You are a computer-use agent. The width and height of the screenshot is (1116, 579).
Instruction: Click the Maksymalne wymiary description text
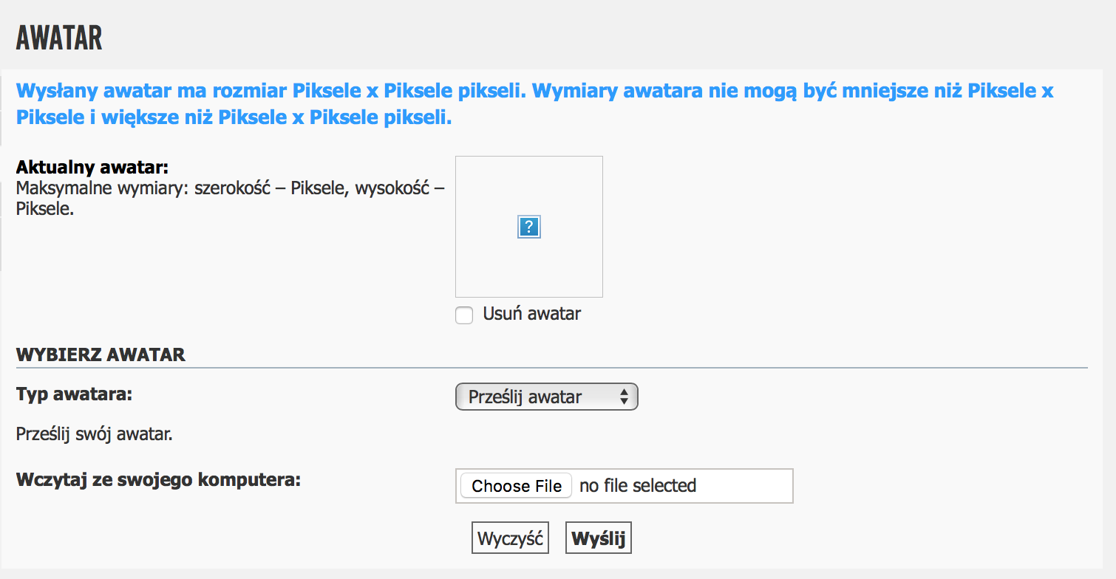pos(231,199)
